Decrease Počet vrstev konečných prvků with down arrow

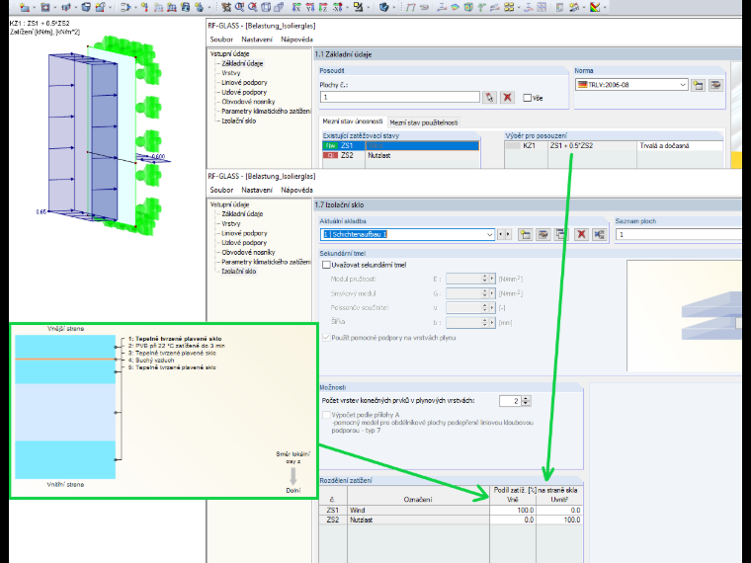[526, 404]
